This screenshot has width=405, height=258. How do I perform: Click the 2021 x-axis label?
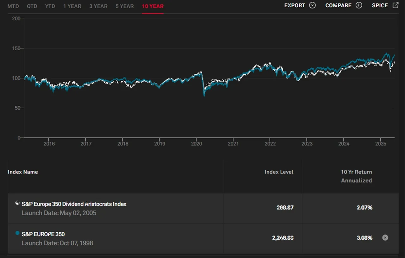(x=233, y=144)
